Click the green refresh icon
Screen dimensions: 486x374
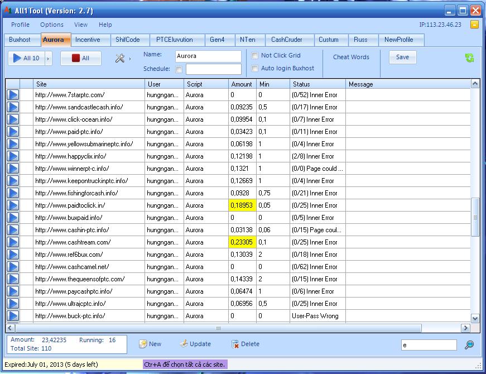tap(469, 58)
